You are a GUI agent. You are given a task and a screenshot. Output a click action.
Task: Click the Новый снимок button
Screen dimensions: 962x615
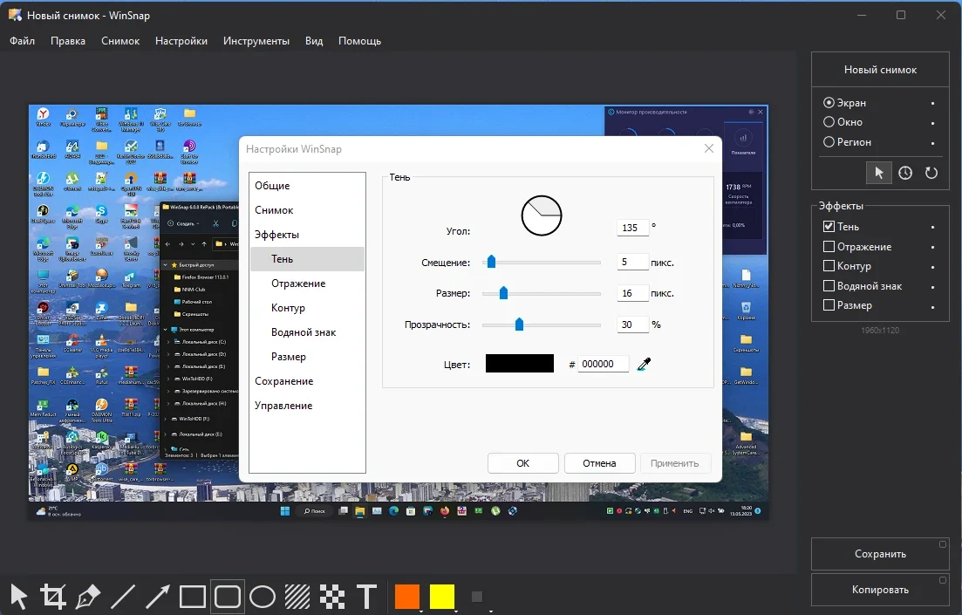click(880, 70)
